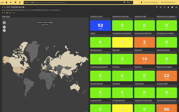Open the Expired Certificate tile
This screenshot has width=179, height=112.
click(167, 59)
